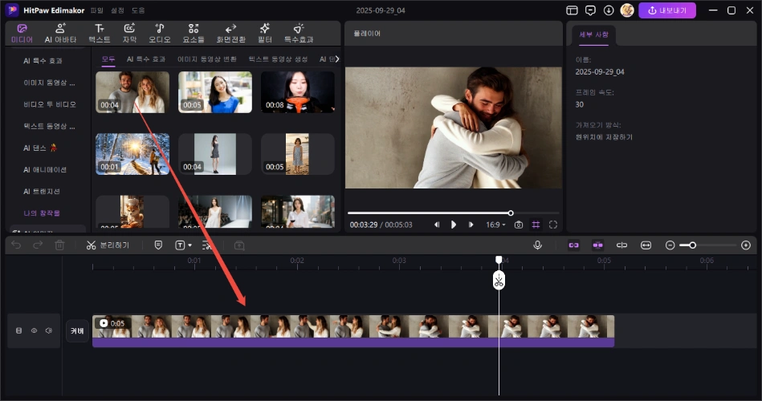Click the 내보내기 export button

667,10
